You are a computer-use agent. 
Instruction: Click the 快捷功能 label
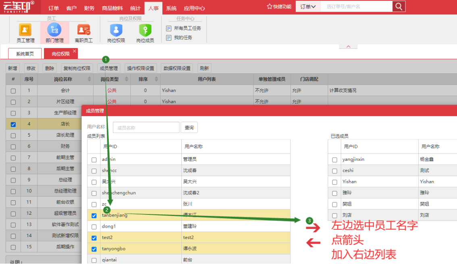click(x=282, y=6)
